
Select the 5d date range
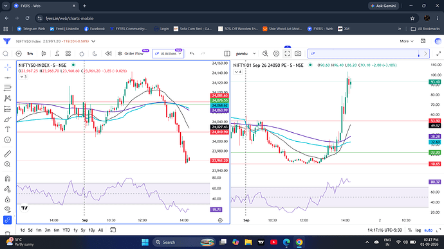point(30,230)
